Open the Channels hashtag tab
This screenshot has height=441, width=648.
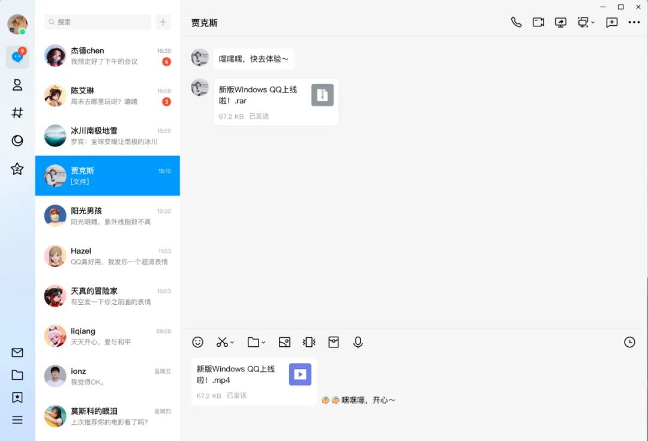(17, 112)
